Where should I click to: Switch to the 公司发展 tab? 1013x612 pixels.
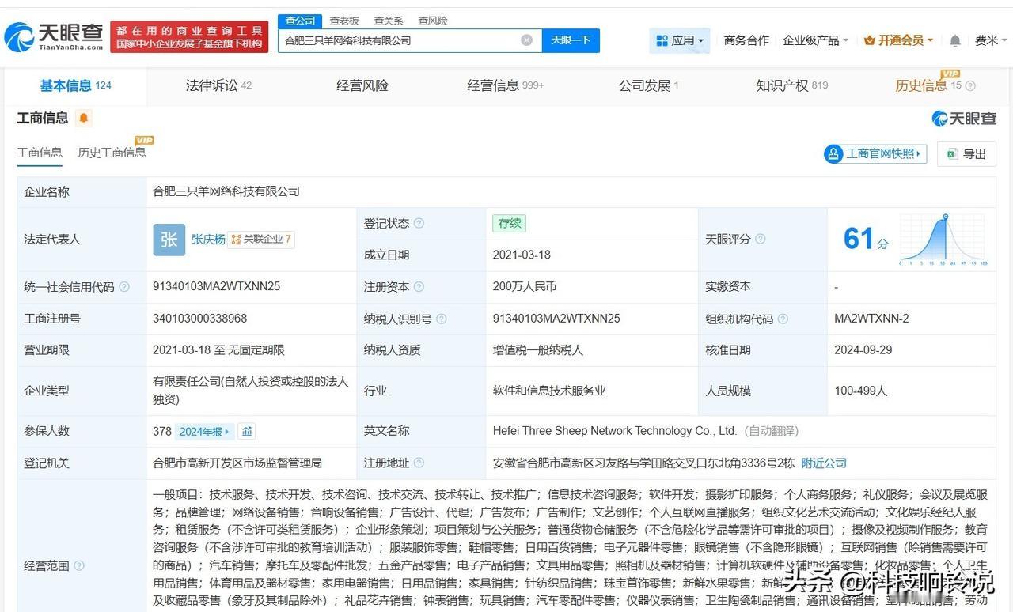pyautogui.click(x=649, y=85)
